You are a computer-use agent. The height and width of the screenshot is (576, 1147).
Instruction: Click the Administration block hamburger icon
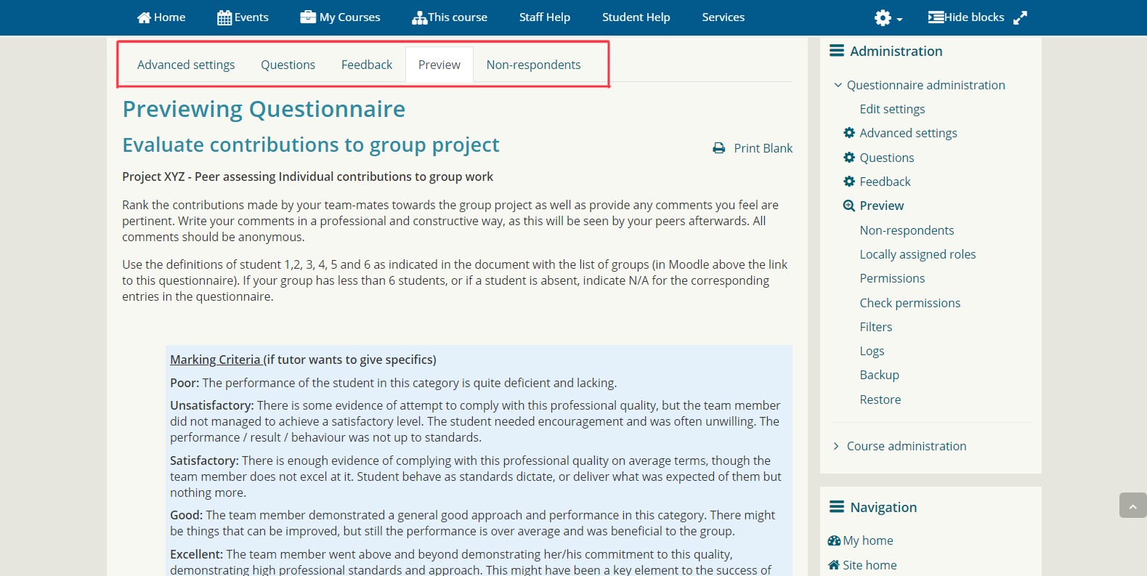[x=837, y=51]
